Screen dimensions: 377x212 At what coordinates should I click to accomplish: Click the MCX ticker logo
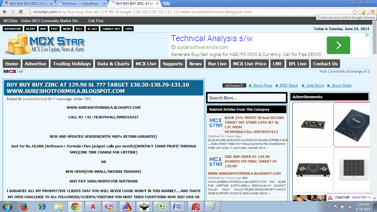click(x=10, y=71)
